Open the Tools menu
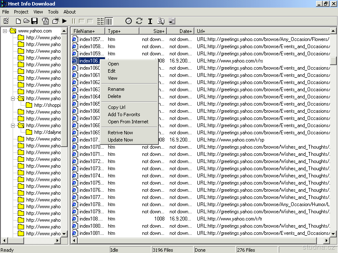This screenshot has width=338, height=253. [53, 12]
